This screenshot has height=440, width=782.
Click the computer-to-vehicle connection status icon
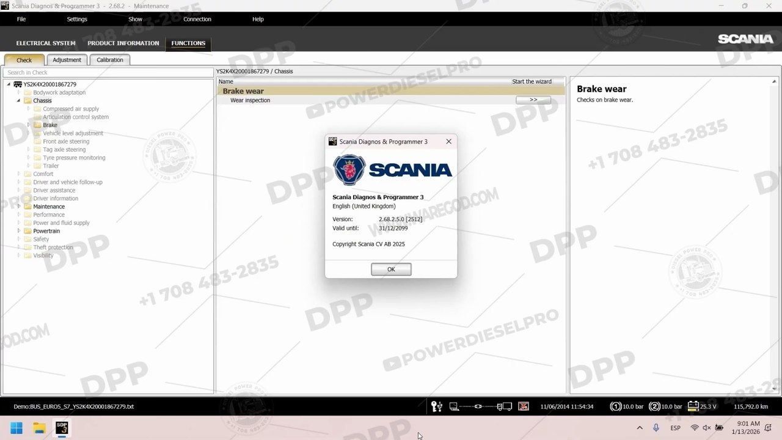click(480, 406)
